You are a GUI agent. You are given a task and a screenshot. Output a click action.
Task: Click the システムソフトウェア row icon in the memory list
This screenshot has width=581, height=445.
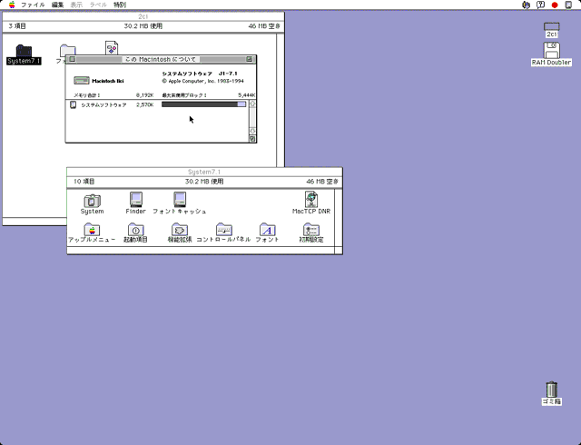click(74, 105)
